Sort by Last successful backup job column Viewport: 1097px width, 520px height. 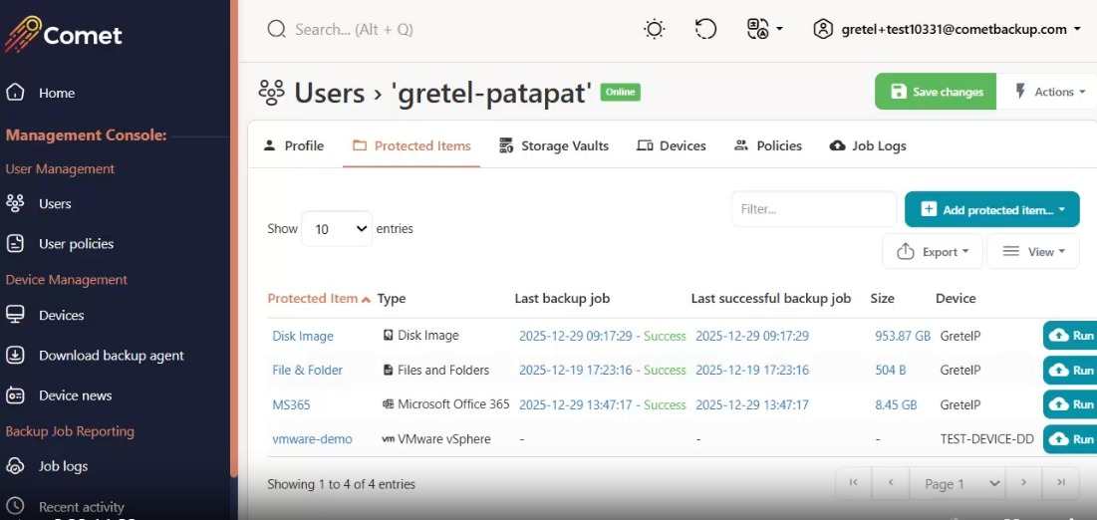point(770,298)
